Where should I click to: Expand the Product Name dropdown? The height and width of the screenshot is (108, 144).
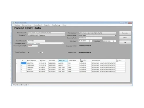pos(115,35)
